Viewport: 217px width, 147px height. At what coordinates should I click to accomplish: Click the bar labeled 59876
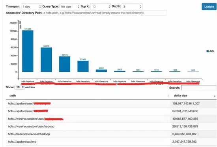tap(46, 60)
